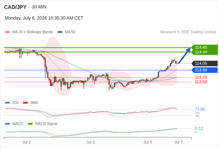Click the date Monday, July 6, 2026 timestamp
The width and height of the screenshot is (219, 148).
(x=44, y=18)
